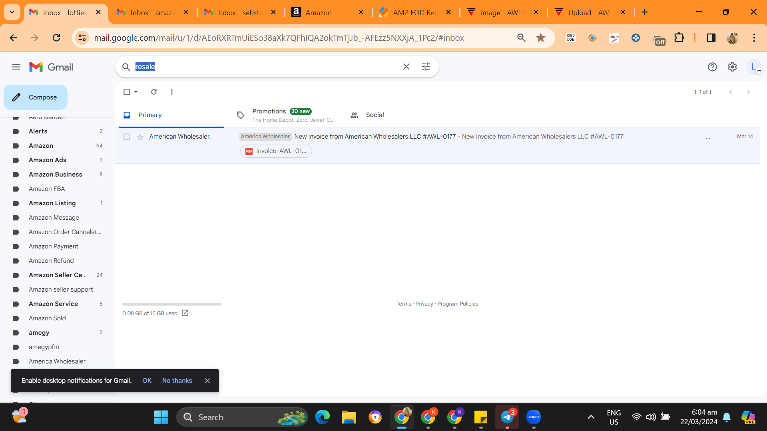Screen dimensions: 767x431
Task: Open the Program Policies link
Action: [458, 304]
